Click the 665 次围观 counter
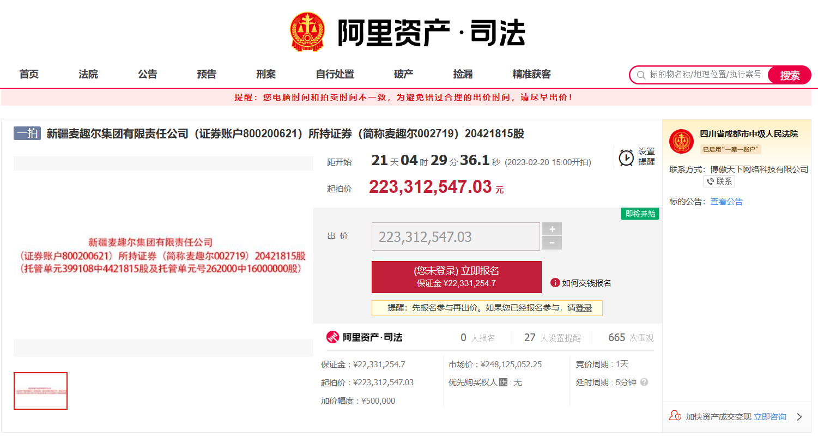818x437 pixels. [x=631, y=338]
